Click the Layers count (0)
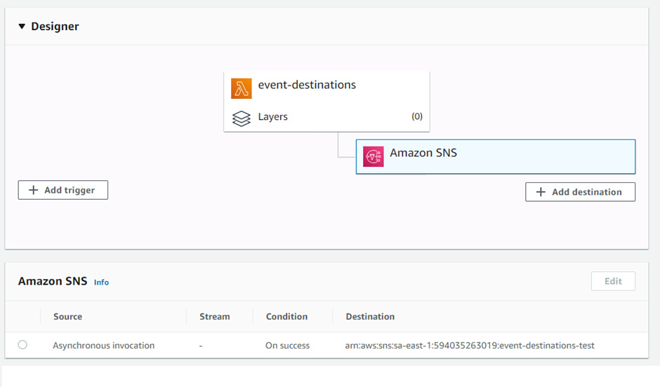Image resolution: width=660 pixels, height=387 pixels. point(416,116)
